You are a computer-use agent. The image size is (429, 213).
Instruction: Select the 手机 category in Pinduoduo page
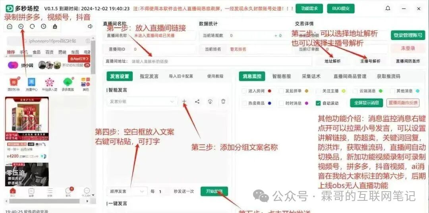pyautogui.click(x=24, y=52)
